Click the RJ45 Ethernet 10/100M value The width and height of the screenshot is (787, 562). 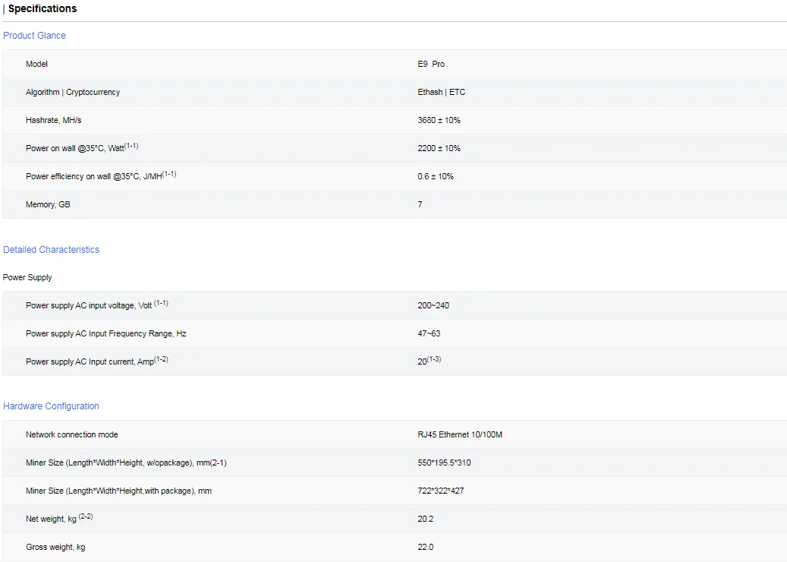460,435
